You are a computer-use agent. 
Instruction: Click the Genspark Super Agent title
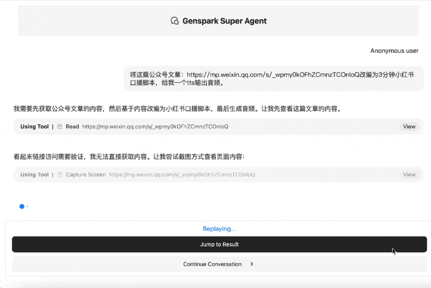pyautogui.click(x=224, y=21)
